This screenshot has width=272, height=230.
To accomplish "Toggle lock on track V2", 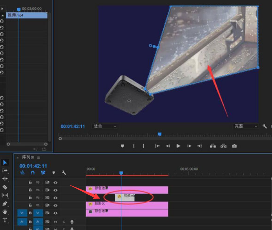I will (x=30, y=205).
